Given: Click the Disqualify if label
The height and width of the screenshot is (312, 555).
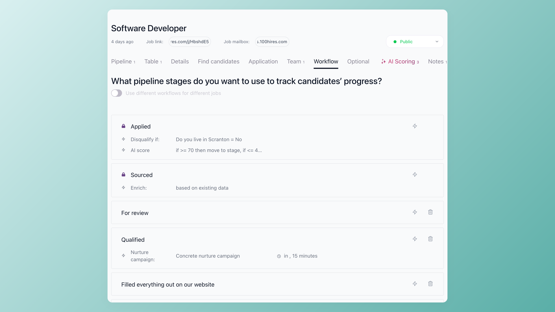Looking at the screenshot, I should coord(145,139).
